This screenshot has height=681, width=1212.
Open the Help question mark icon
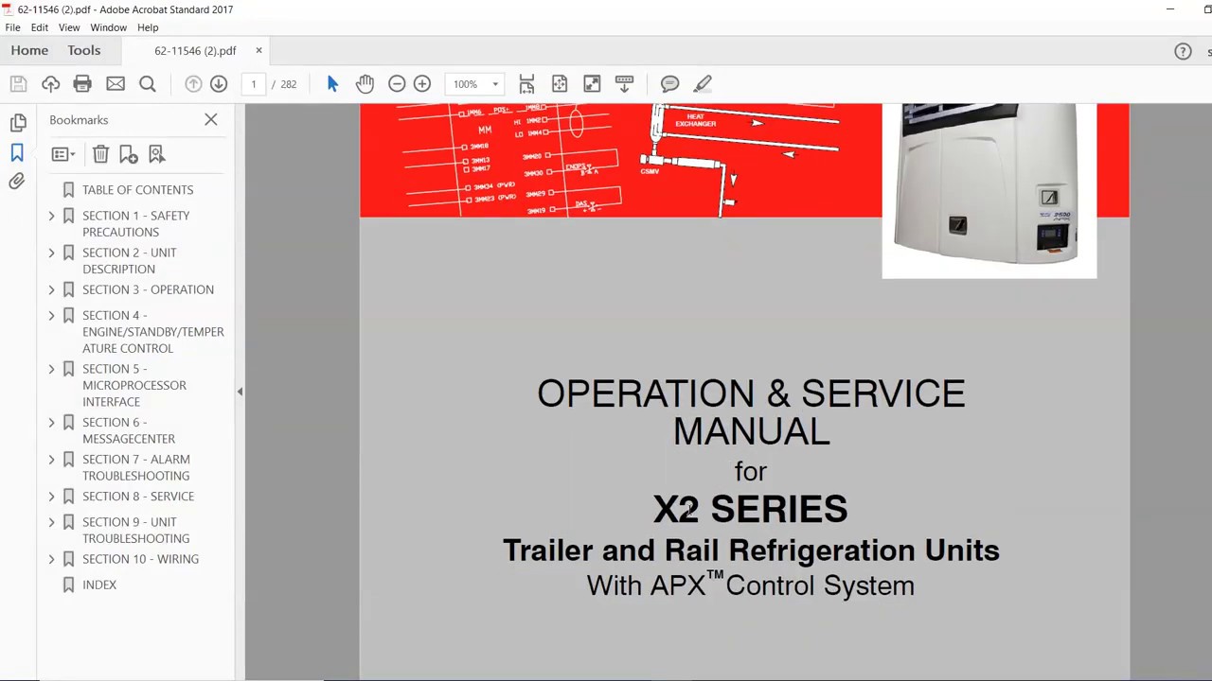(x=1183, y=52)
